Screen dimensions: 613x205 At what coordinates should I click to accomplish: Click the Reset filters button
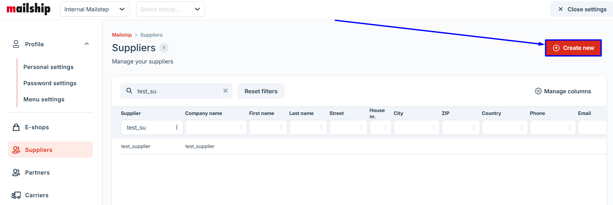pos(261,91)
